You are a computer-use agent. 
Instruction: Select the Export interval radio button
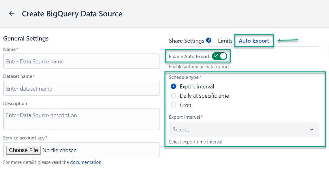173,87
